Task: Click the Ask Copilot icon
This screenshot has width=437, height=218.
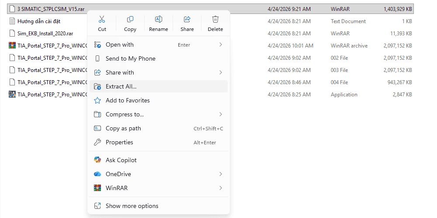Action: pyautogui.click(x=97, y=160)
